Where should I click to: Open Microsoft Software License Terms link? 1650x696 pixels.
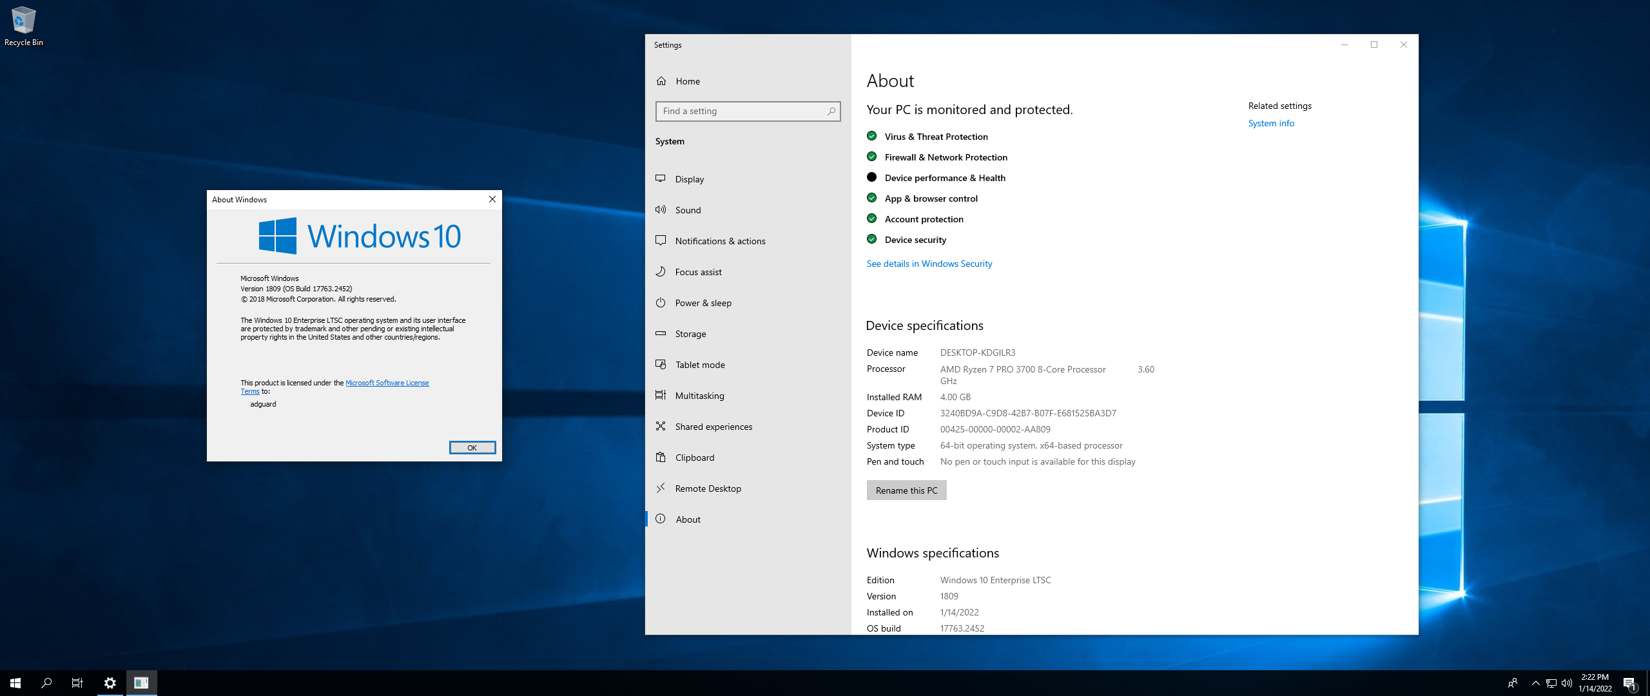387,383
